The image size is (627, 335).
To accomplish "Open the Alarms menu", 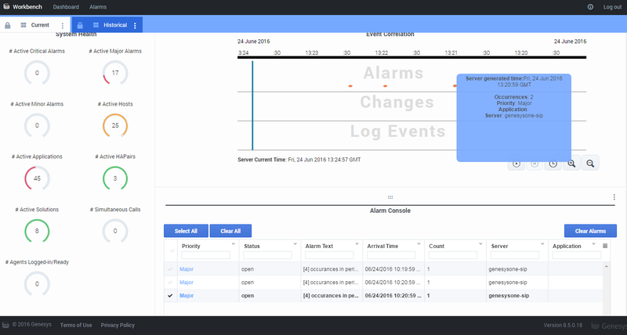I will click(98, 7).
